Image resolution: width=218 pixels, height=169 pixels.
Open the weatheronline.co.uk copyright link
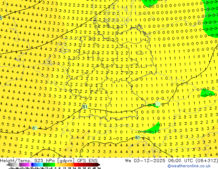189,166
